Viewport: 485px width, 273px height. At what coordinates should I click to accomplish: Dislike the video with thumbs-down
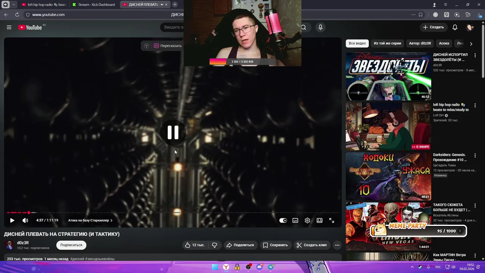214,245
